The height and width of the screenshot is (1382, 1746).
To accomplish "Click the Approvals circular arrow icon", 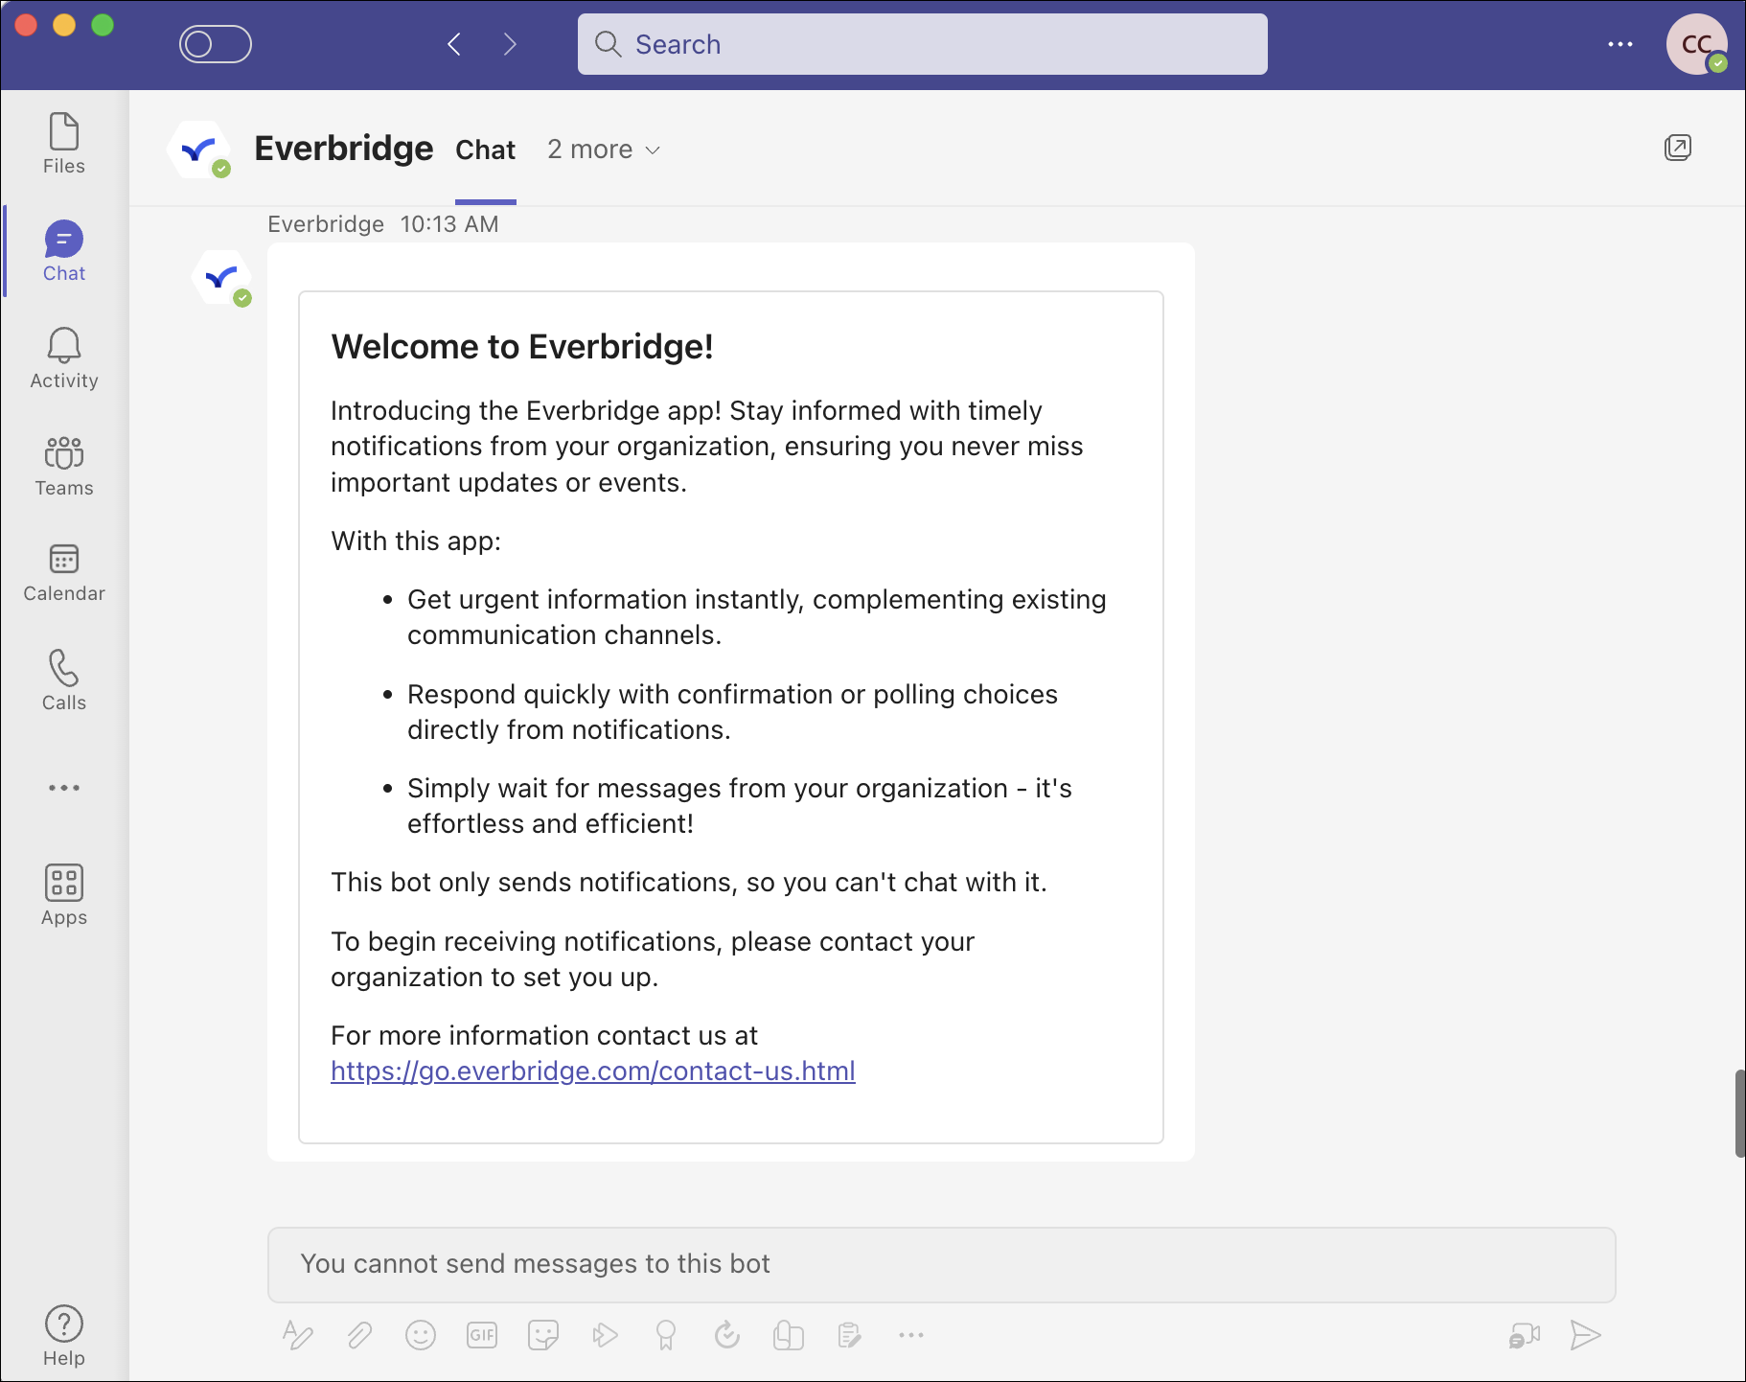I will pos(727,1335).
